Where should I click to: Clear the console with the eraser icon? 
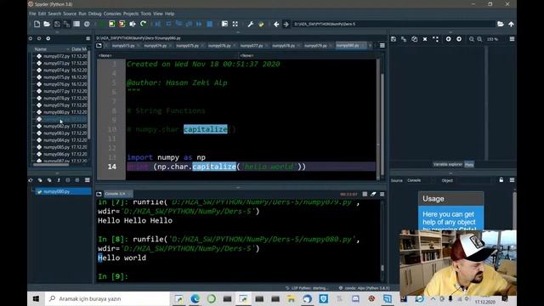373,194
